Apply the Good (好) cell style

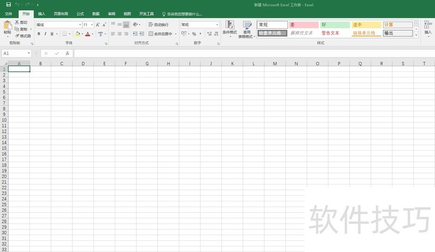(x=335, y=24)
